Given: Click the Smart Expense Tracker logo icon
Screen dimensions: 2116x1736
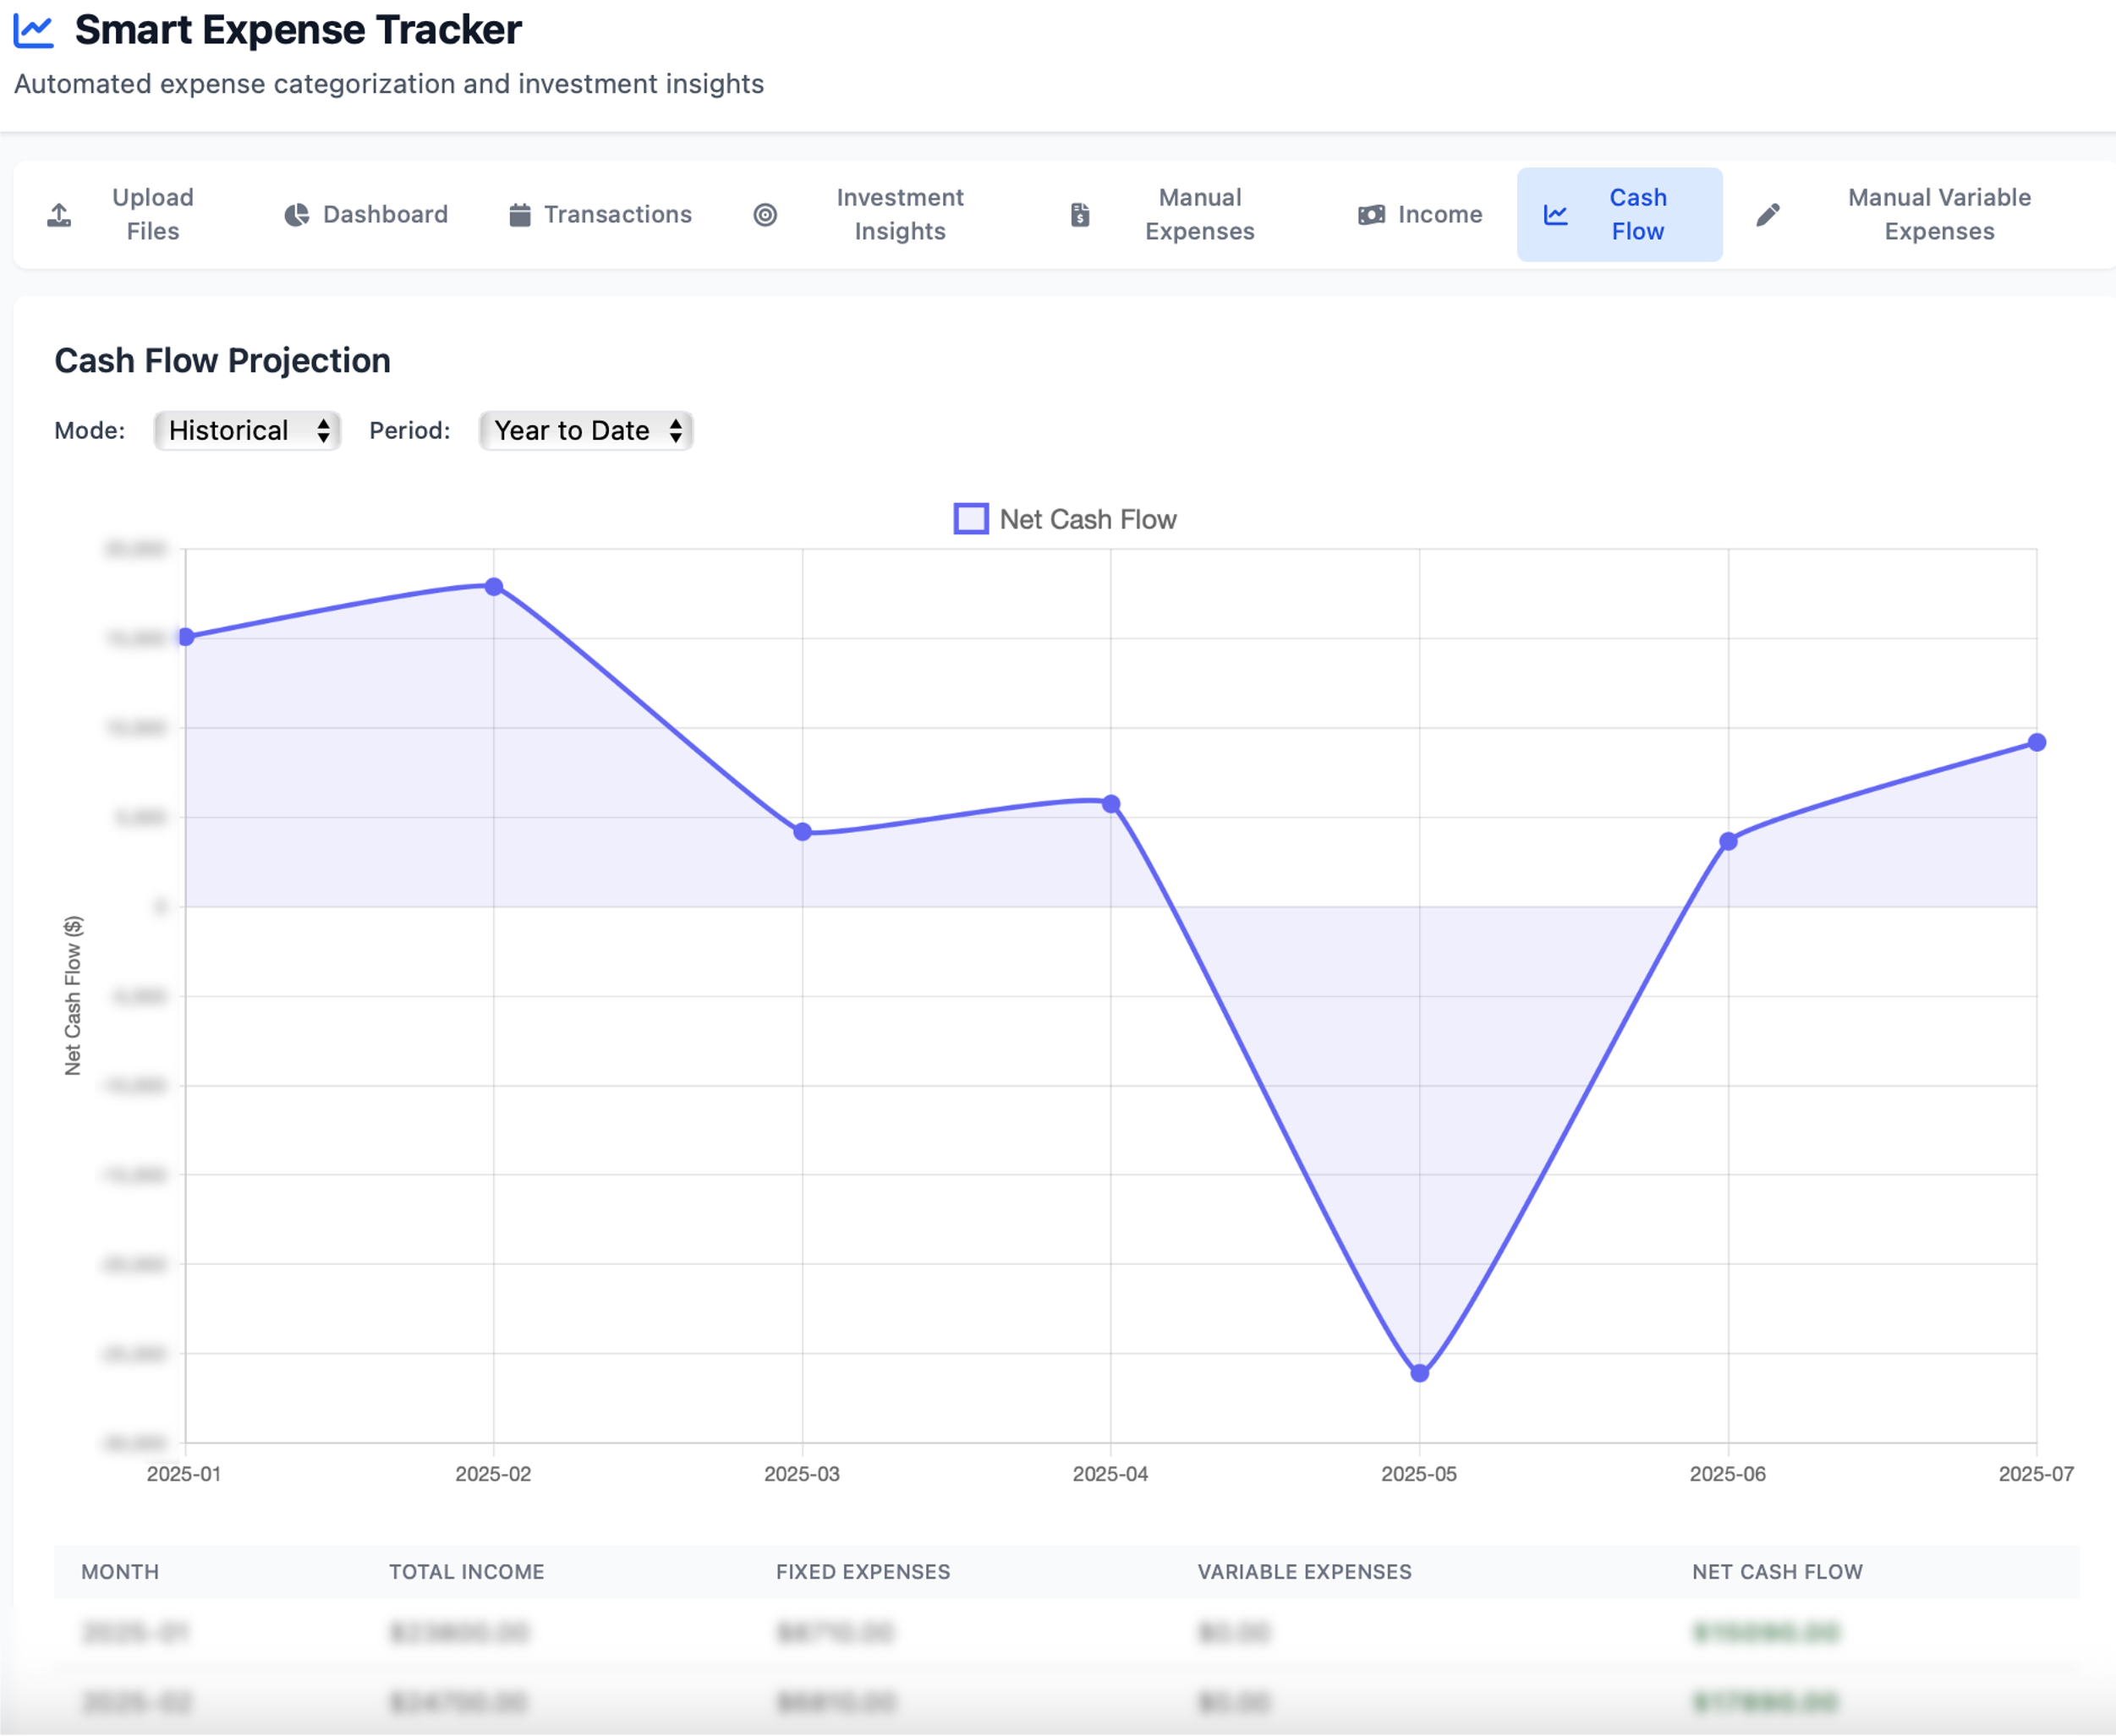Looking at the screenshot, I should point(34,31).
